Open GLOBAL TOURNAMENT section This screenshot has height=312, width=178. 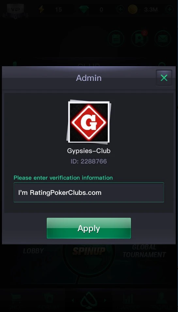144,251
